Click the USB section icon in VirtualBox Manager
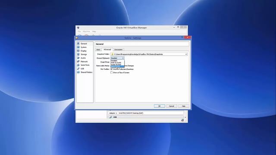This screenshot has height=155, width=276. tap(111, 117)
